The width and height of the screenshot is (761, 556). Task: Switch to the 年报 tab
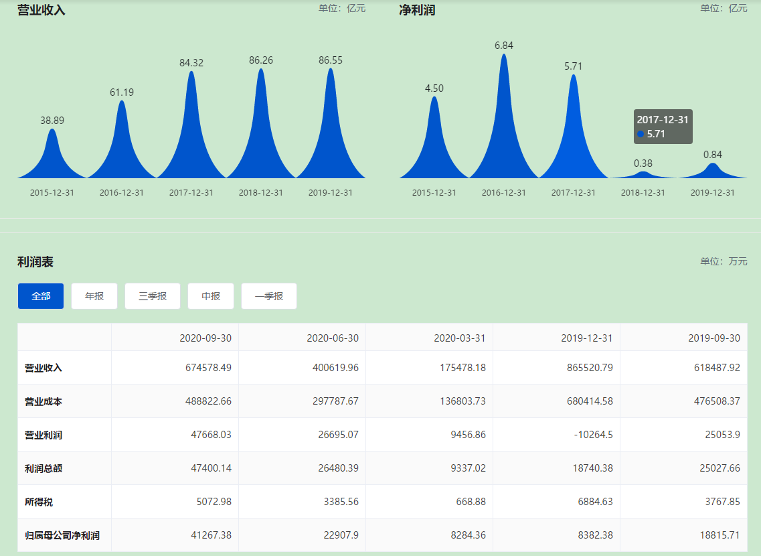click(x=94, y=296)
